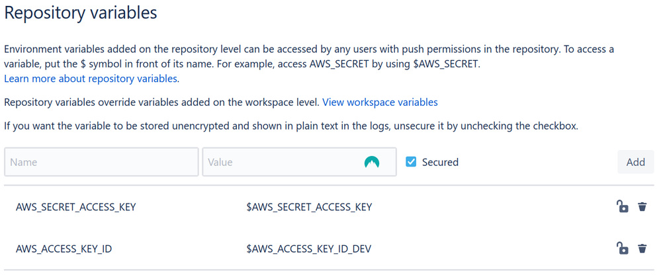661x275 pixels.
Task: Edit the $AWS_SECRET_ACCESS_KEY value cell
Action: click(309, 207)
